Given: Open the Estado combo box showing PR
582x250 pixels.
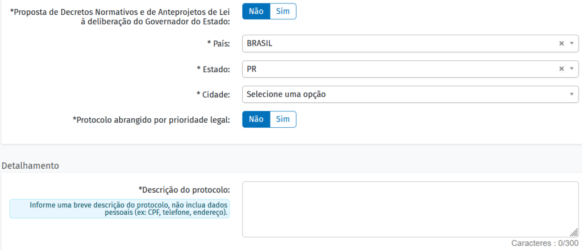Looking at the screenshot, I should [x=398, y=69].
